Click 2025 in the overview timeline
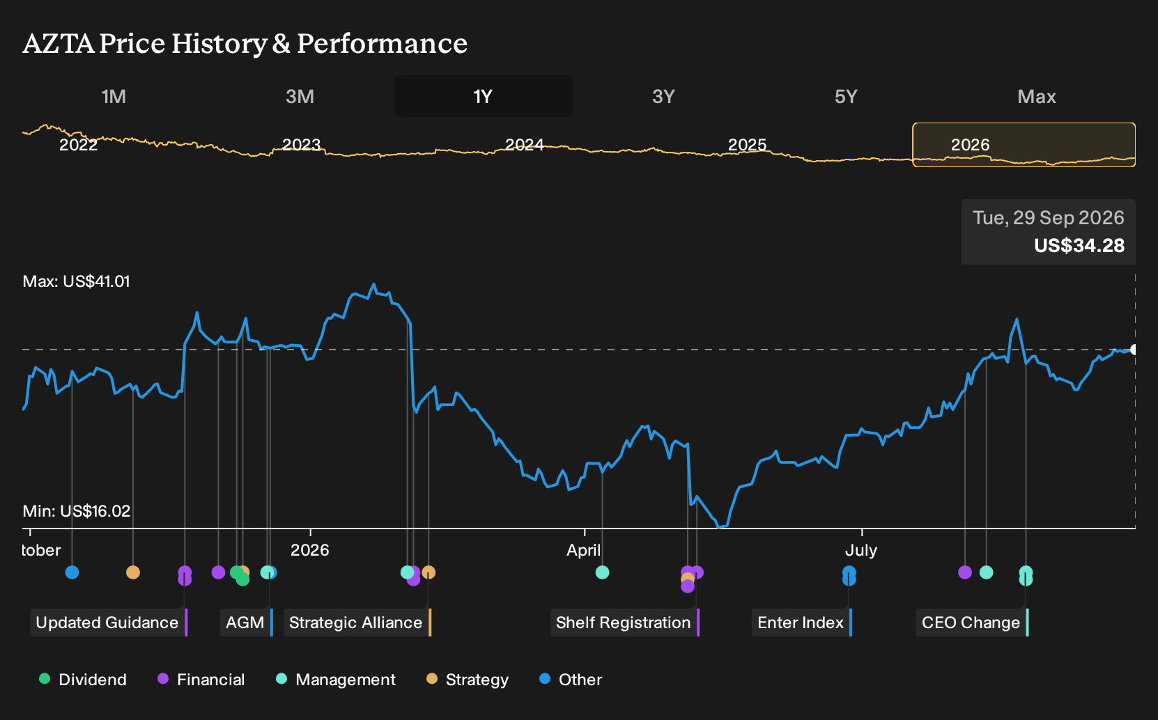Image resolution: width=1158 pixels, height=720 pixels. [x=747, y=145]
